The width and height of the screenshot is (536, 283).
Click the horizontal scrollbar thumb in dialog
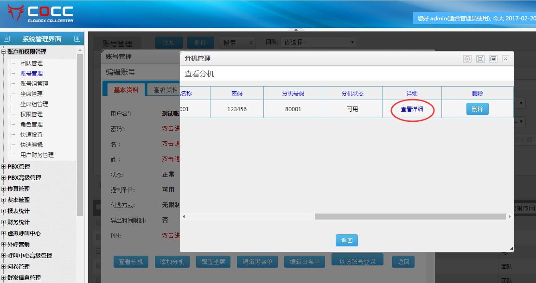[410, 216]
